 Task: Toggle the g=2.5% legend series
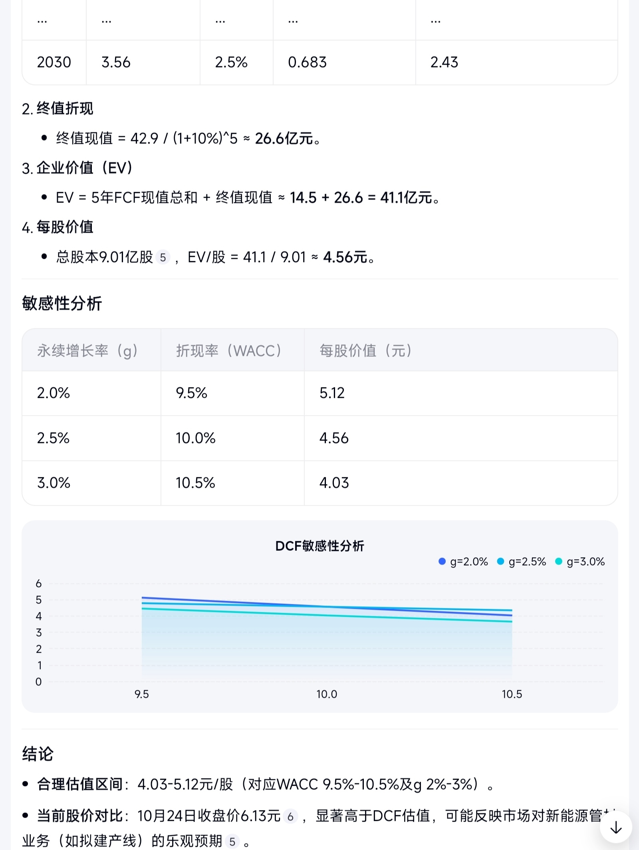[522, 562]
